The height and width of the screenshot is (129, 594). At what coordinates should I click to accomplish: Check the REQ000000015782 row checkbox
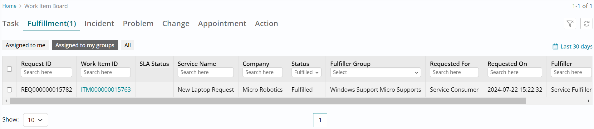point(9,90)
